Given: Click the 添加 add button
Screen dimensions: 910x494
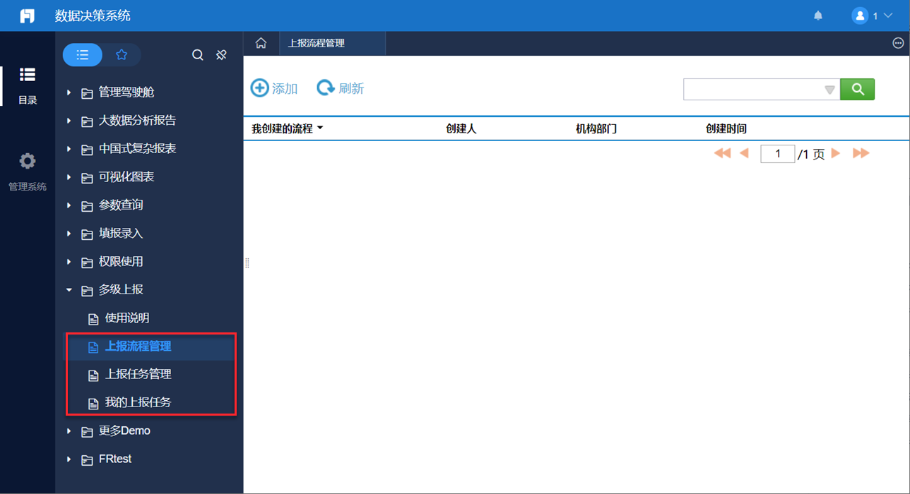Looking at the screenshot, I should pos(274,88).
